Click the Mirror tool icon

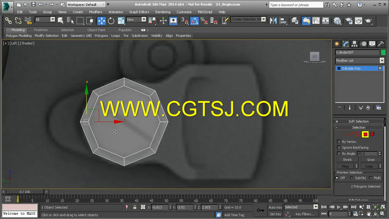click(273, 20)
